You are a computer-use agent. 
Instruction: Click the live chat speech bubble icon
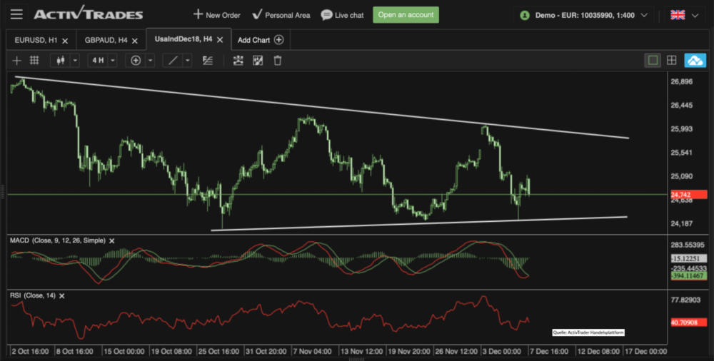click(326, 15)
